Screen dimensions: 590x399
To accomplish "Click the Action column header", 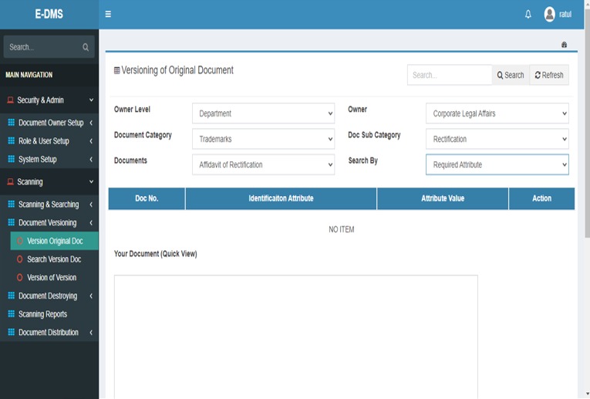I will pyautogui.click(x=542, y=198).
